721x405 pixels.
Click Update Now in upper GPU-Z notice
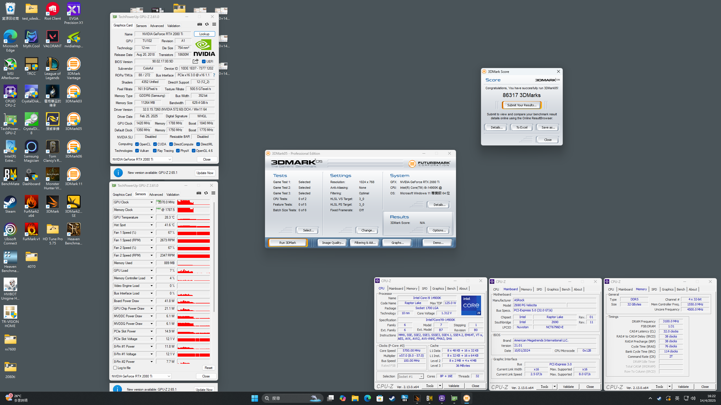(x=205, y=173)
